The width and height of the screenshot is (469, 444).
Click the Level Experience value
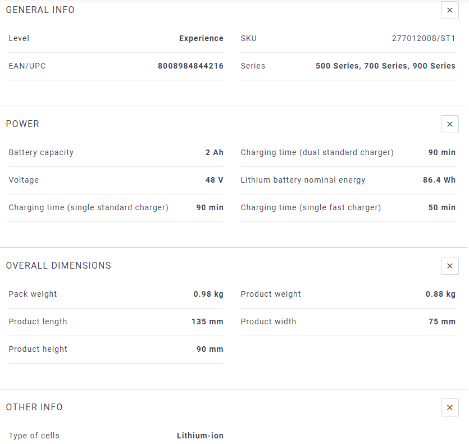tap(201, 38)
